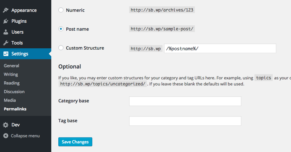This screenshot has height=152, width=291.
Task: Click the Save Changes button
Action: [75, 142]
